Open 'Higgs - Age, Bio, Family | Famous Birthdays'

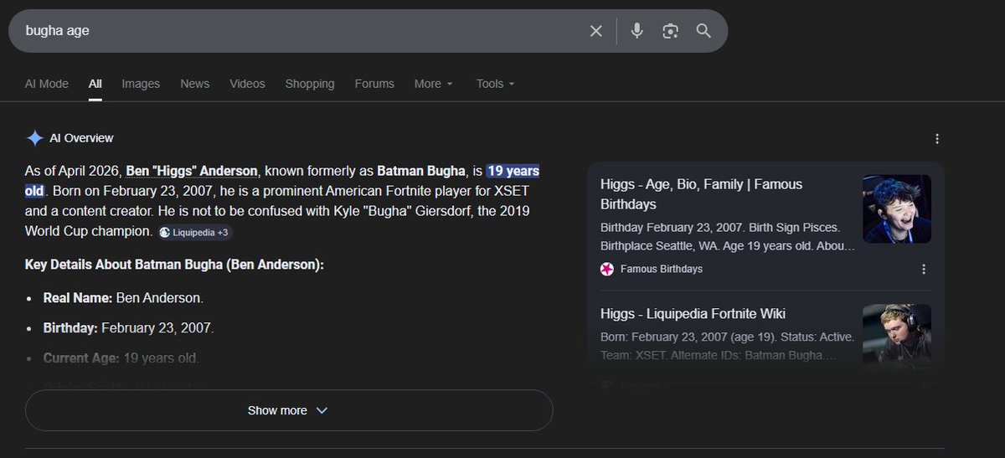(x=701, y=194)
